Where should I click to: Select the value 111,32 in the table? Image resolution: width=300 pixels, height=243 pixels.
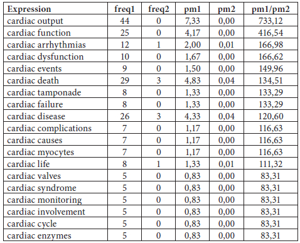[271, 164]
